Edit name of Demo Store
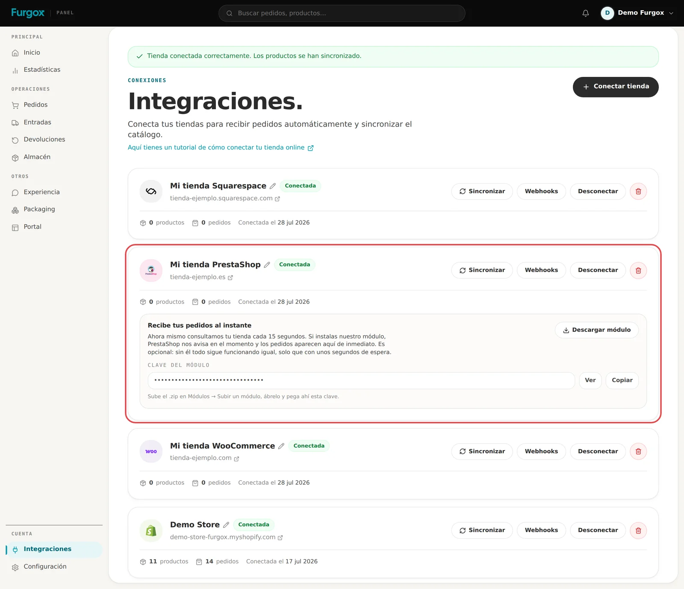Viewport: 684px width, 589px height. pyautogui.click(x=226, y=525)
